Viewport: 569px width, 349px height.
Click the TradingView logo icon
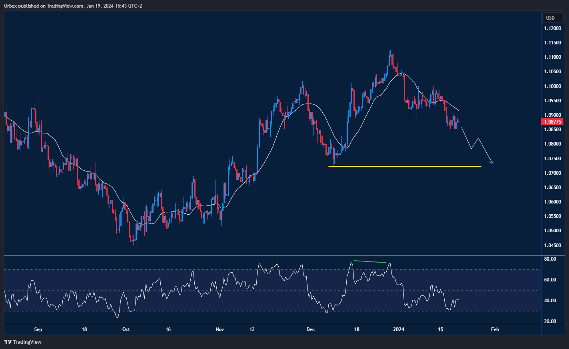[8, 342]
